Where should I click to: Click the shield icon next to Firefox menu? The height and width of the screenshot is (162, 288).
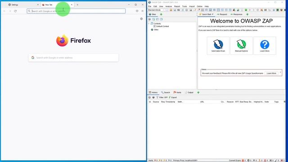click(137, 11)
